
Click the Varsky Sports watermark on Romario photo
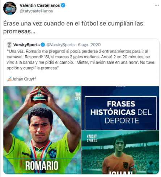point(78,96)
